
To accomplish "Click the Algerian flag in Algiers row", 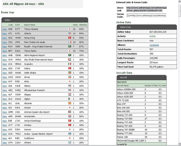I will (69, 99).
